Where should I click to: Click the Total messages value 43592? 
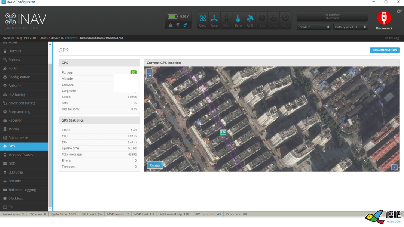[132, 155]
